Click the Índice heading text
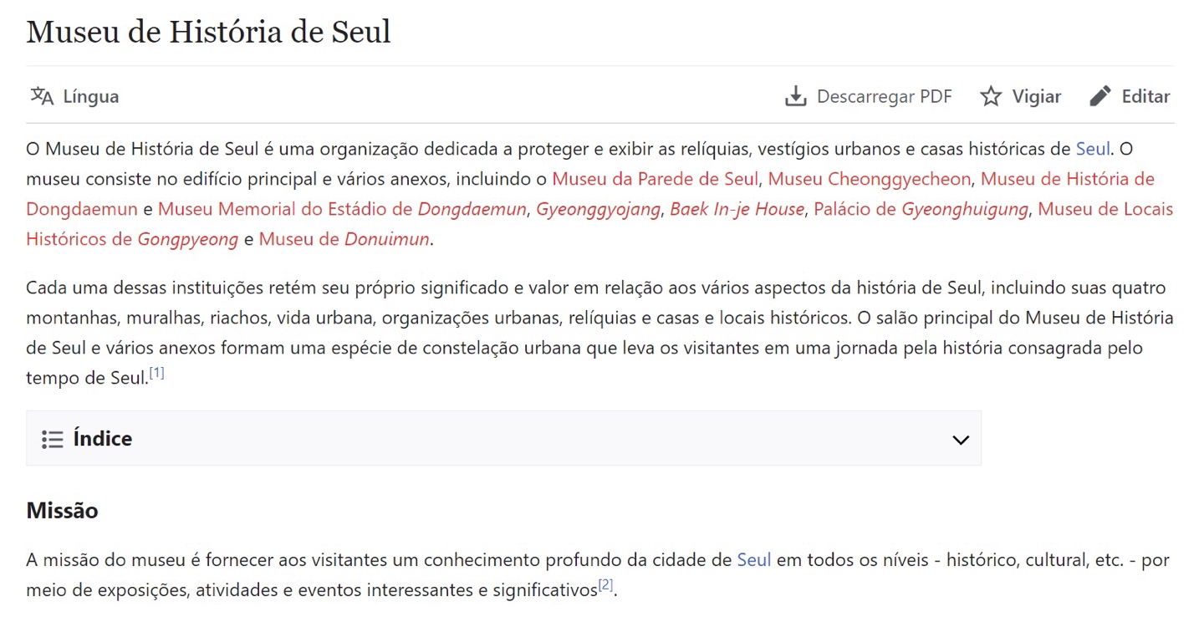1204x627 pixels. (103, 439)
